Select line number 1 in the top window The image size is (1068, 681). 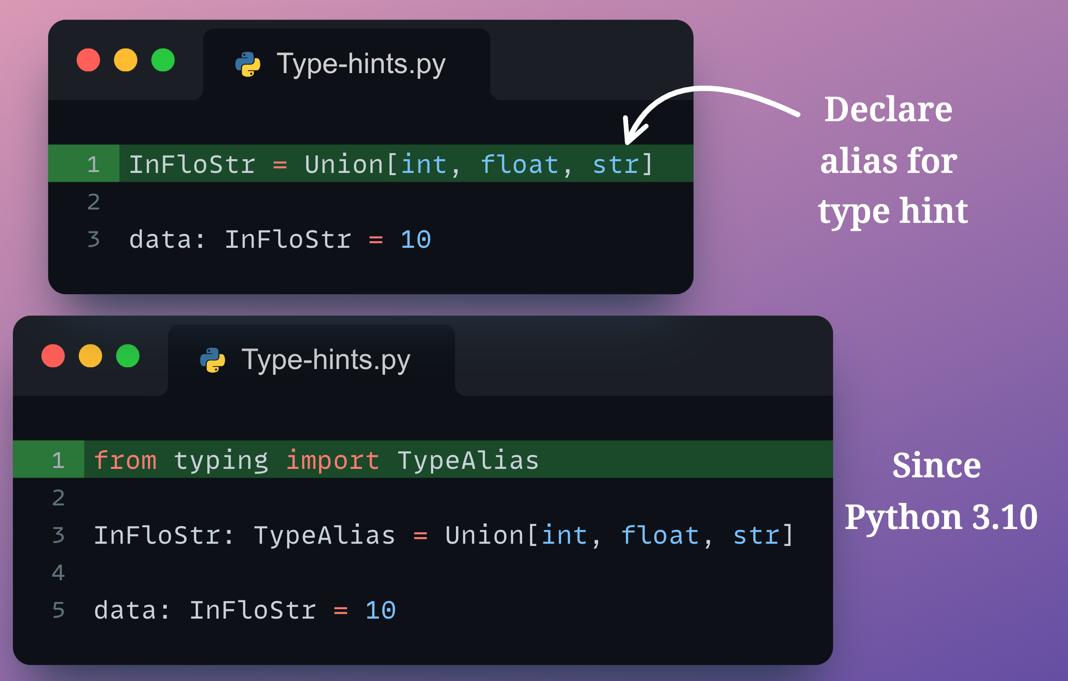click(x=93, y=164)
